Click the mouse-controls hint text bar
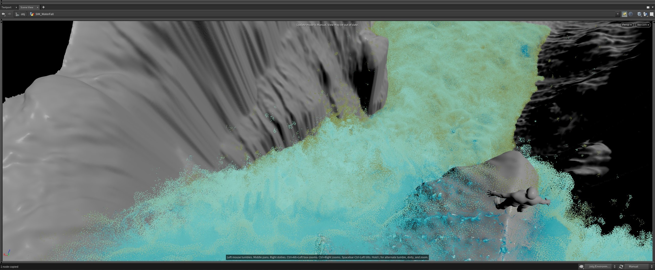 coord(327,257)
